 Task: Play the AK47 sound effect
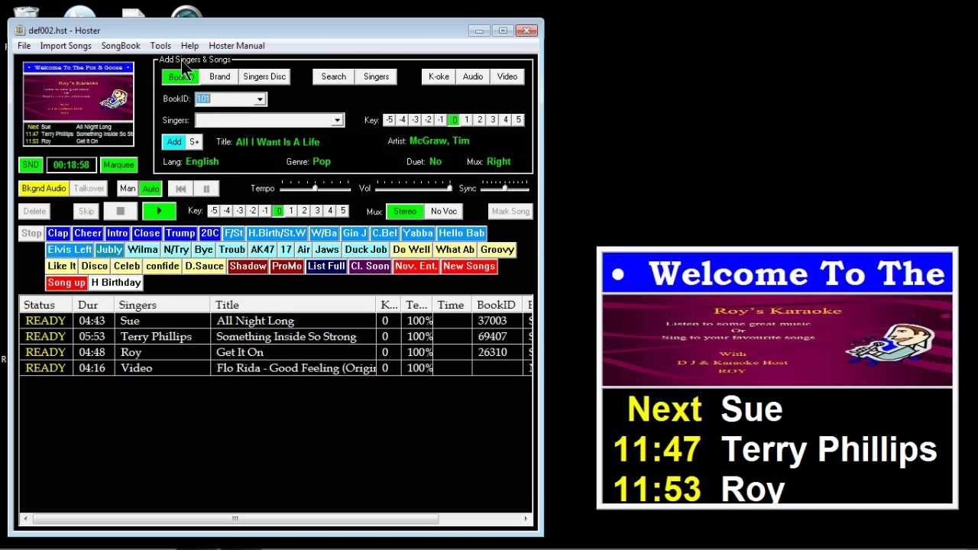click(x=262, y=250)
